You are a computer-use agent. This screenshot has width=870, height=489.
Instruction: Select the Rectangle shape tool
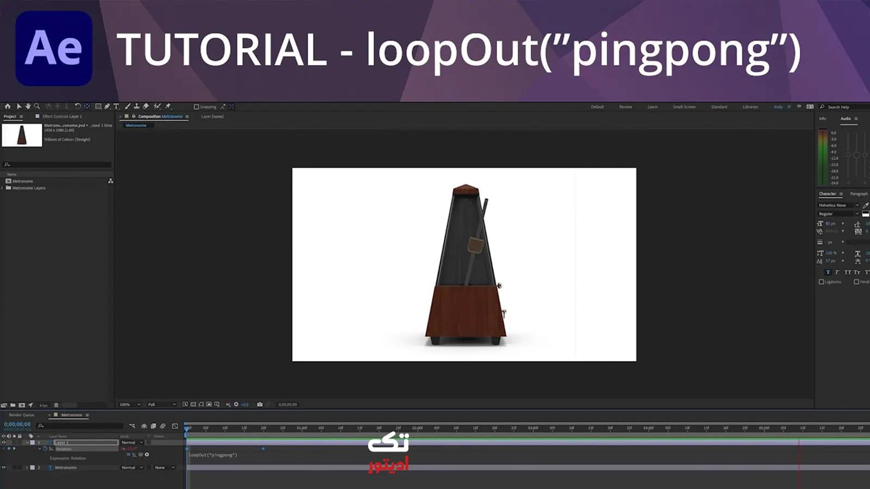[x=98, y=106]
